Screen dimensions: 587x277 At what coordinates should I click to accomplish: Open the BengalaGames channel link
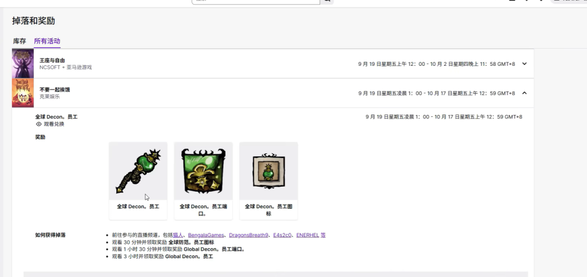point(206,235)
